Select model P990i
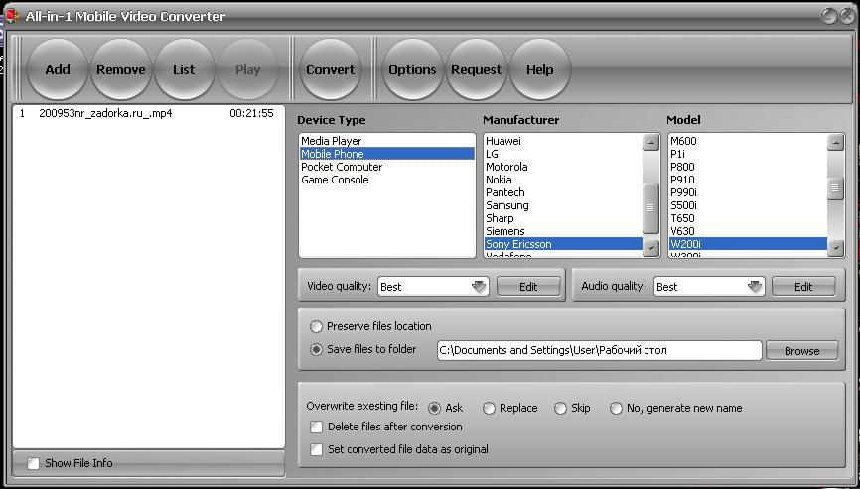The height and width of the screenshot is (489, 860). [x=748, y=192]
